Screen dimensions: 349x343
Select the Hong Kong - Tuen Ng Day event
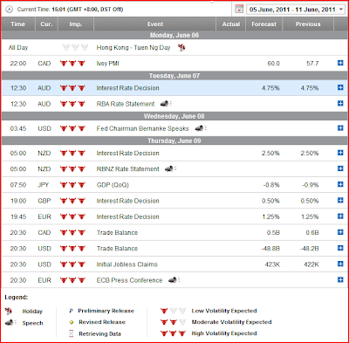133,47
